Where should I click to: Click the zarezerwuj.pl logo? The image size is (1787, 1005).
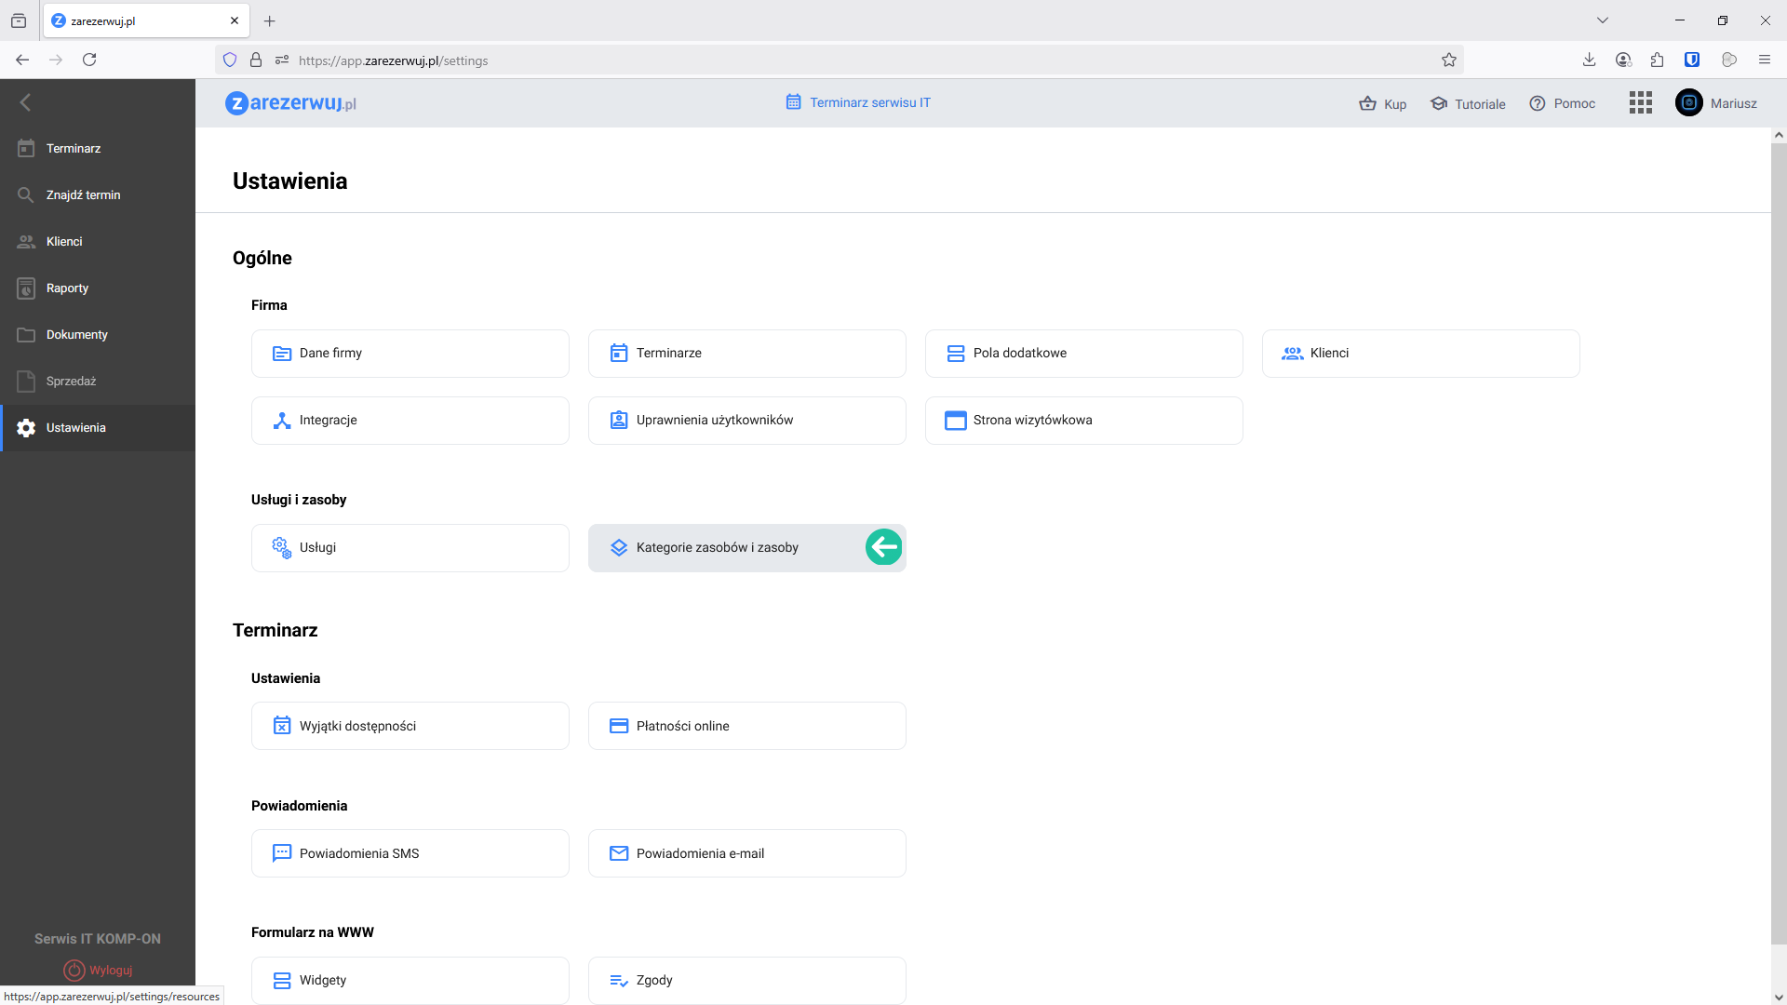pyautogui.click(x=290, y=103)
